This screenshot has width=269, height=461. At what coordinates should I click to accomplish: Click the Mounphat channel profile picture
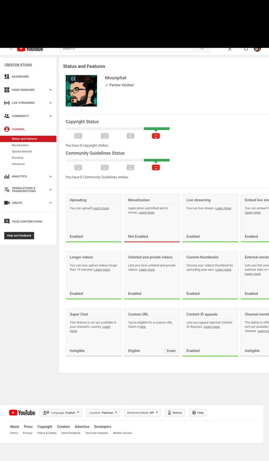pyautogui.click(x=81, y=91)
